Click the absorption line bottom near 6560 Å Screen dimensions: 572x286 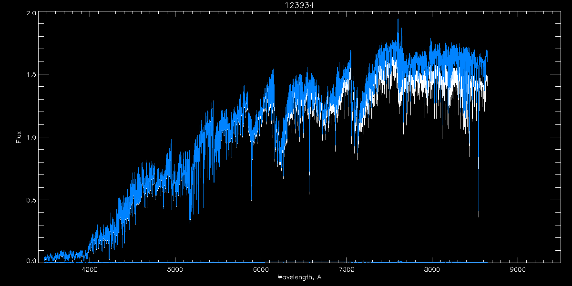309,194
